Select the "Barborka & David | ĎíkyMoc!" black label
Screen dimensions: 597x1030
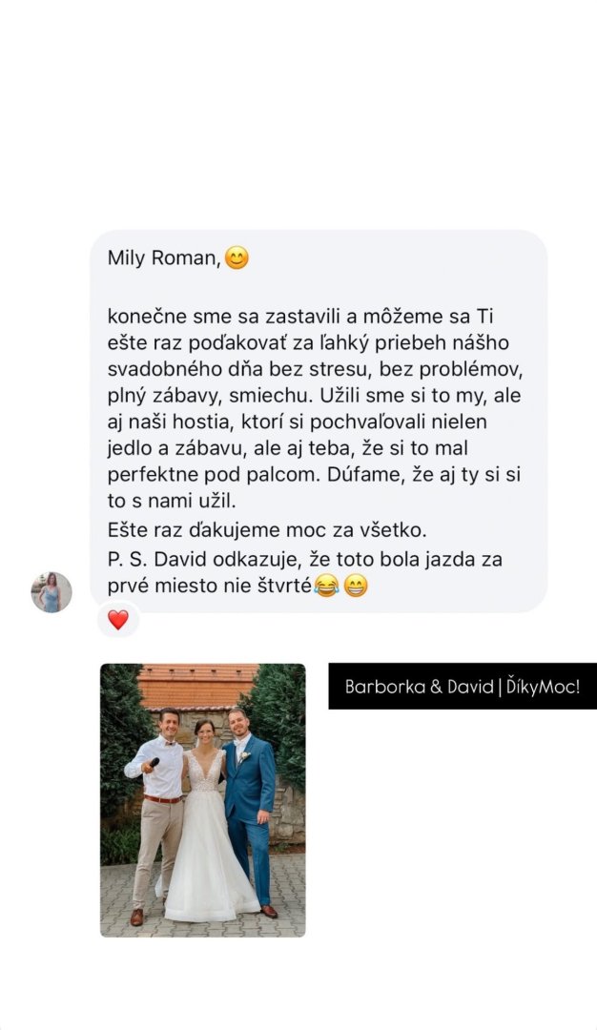463,687
